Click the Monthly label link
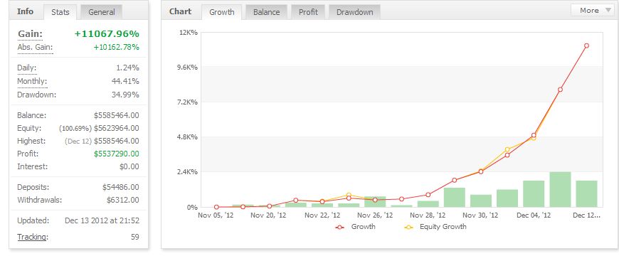 coord(32,82)
